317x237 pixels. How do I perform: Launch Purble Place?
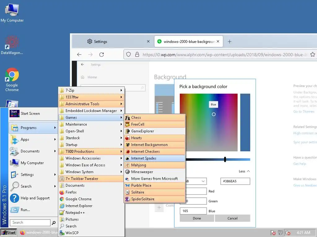click(155, 185)
